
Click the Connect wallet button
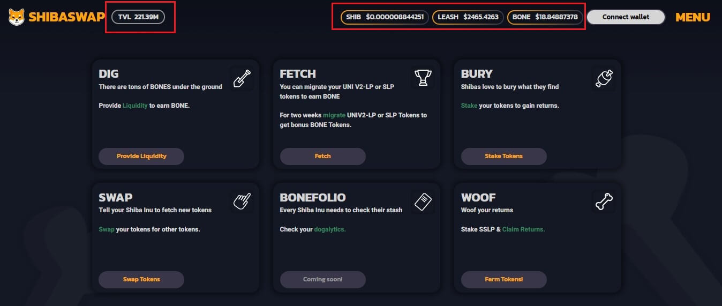(x=626, y=17)
